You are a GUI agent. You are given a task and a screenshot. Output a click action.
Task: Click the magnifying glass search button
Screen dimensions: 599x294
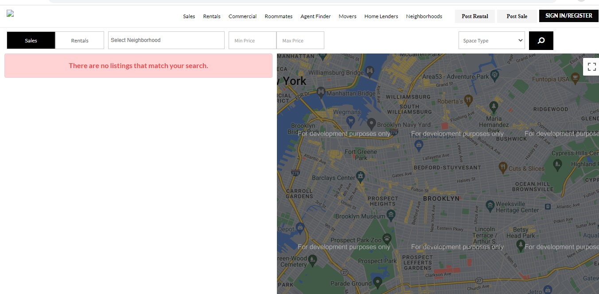[x=541, y=41]
